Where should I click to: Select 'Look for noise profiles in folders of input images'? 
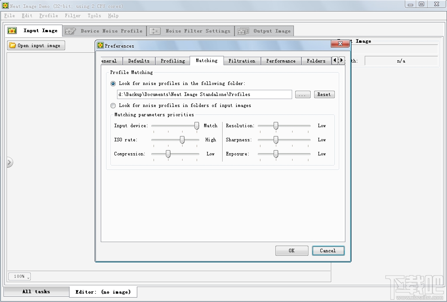tap(113, 106)
